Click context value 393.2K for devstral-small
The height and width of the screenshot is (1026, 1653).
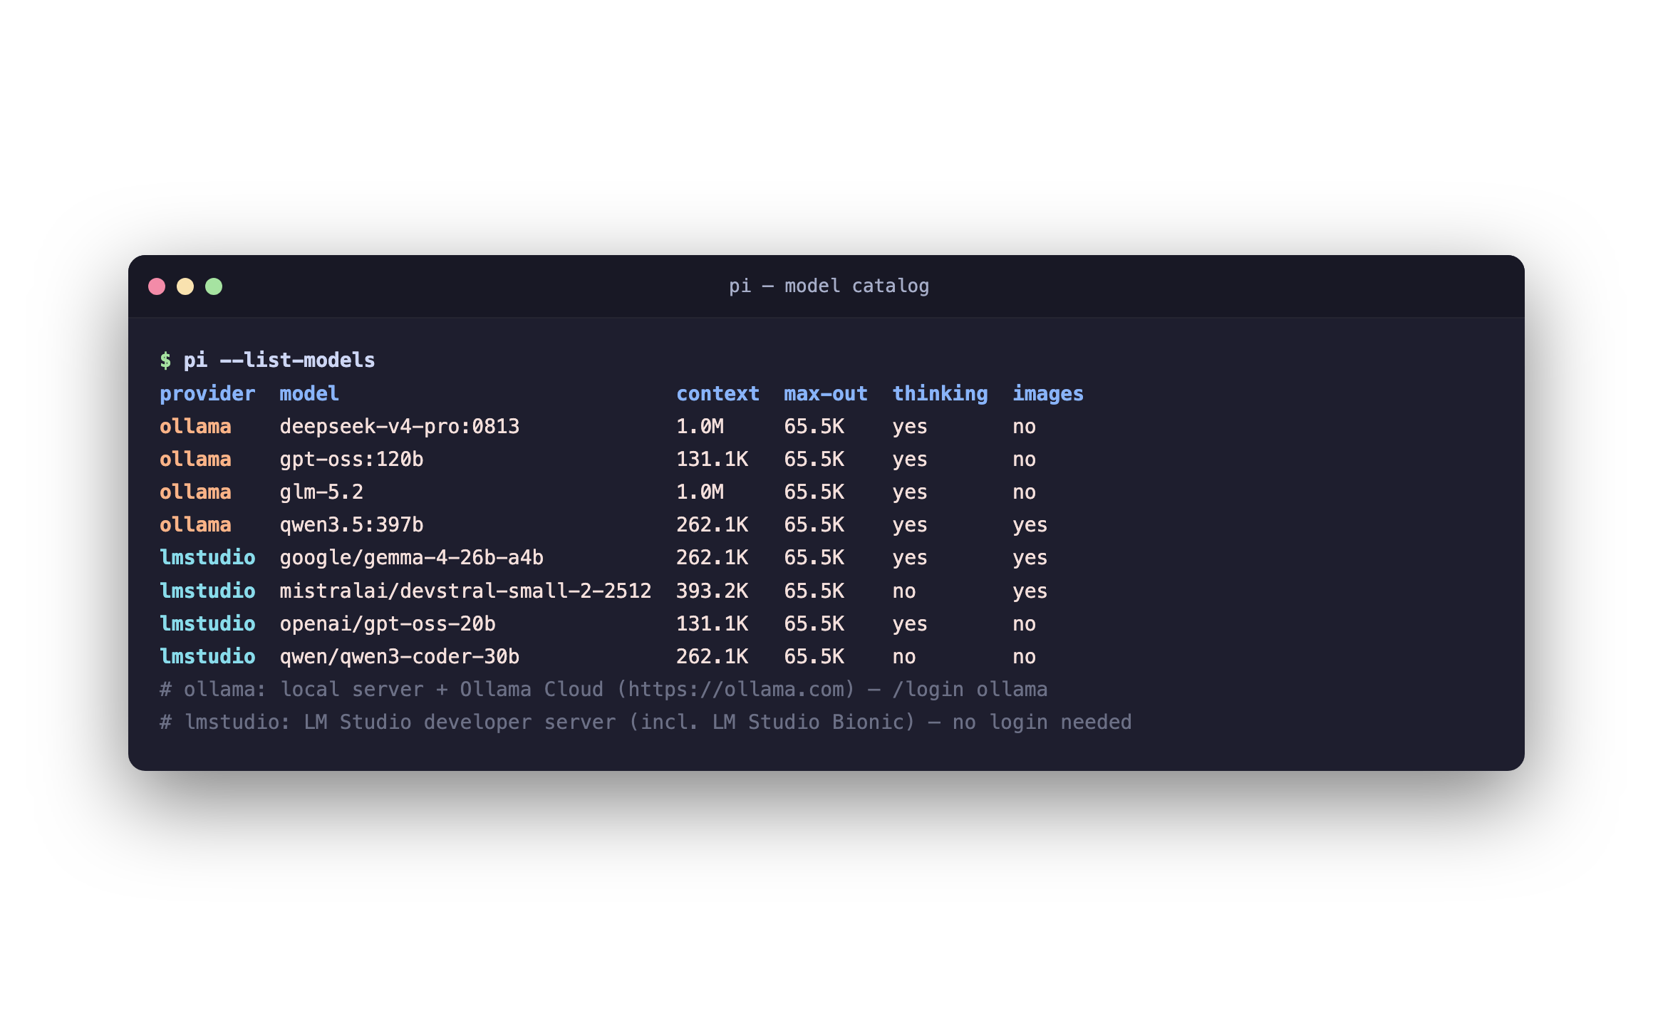click(712, 591)
